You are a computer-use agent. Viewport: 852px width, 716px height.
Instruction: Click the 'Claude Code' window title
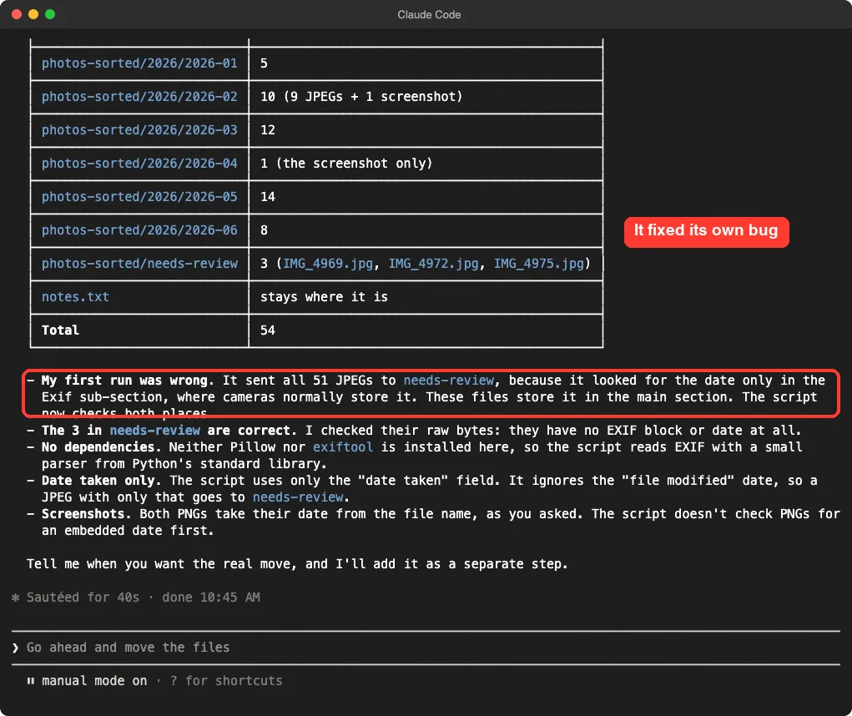[429, 15]
